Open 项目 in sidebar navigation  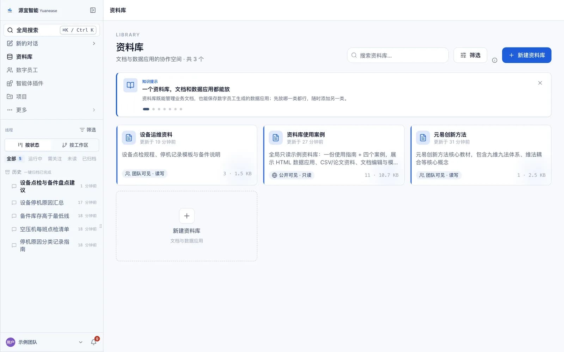pyautogui.click(x=52, y=96)
